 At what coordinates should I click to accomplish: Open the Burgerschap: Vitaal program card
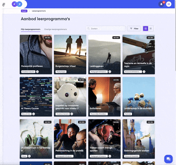[70, 55]
